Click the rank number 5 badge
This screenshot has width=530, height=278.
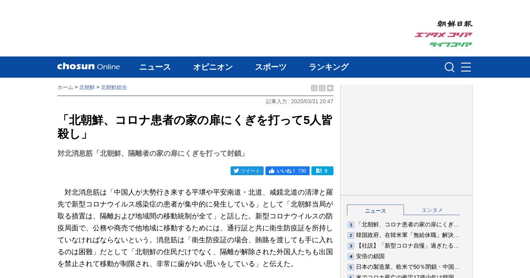coord(351,267)
